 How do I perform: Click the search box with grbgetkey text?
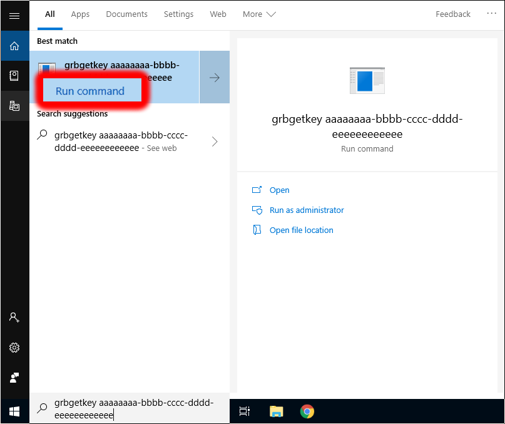[133, 409]
